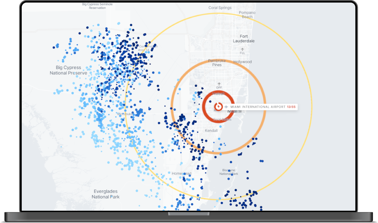Click the Kendall map label
The width and height of the screenshot is (378, 223).
pos(211,130)
